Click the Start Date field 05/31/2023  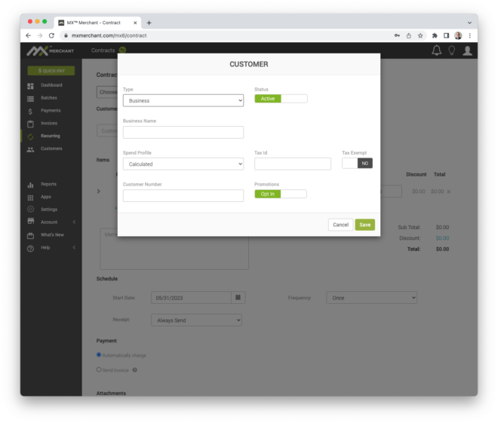(191, 298)
